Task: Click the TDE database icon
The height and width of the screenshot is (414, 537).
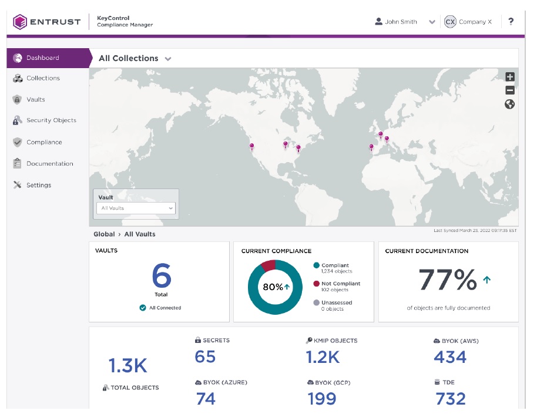Action: 437,382
